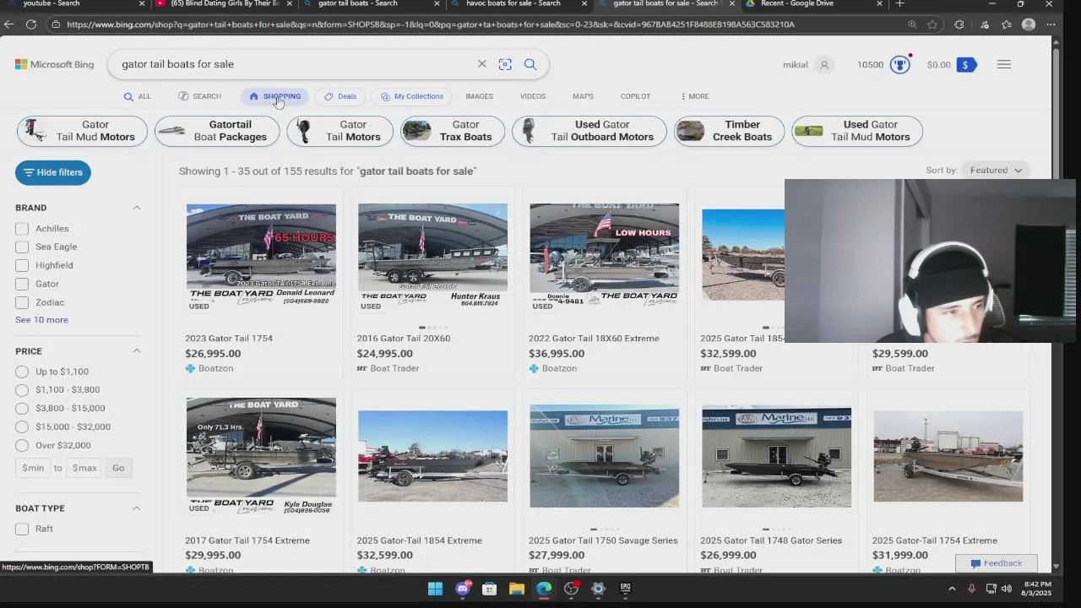The image size is (1081, 608).
Task: Open browser extensions icon
Action: coord(959,24)
